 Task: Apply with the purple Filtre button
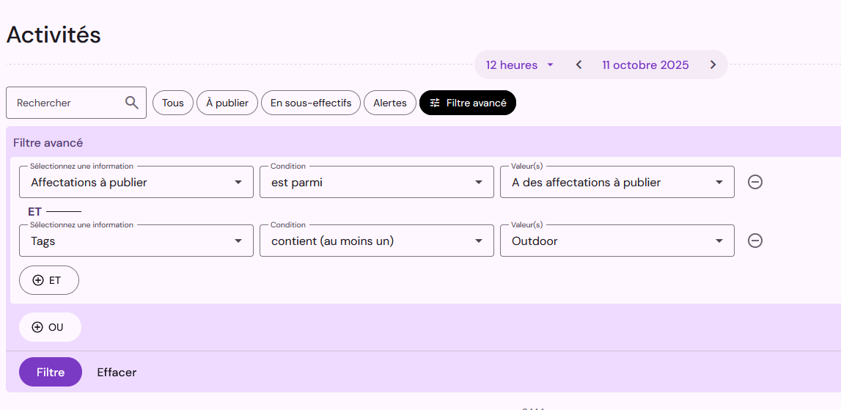point(51,372)
